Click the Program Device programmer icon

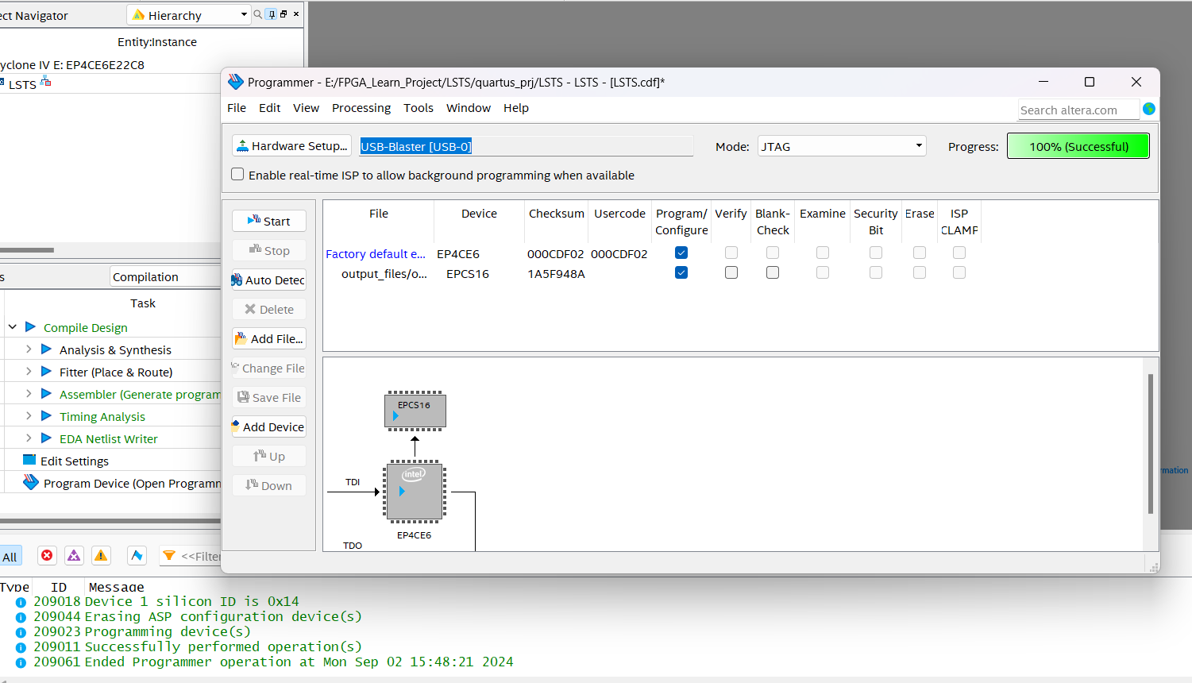pyautogui.click(x=31, y=481)
